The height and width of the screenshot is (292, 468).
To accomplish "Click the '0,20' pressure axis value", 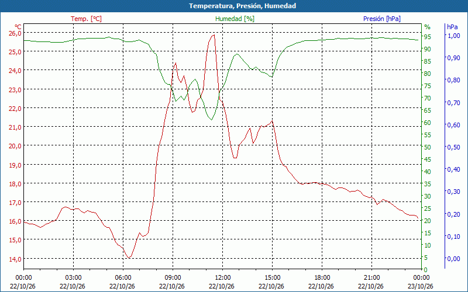I will 454,214.
